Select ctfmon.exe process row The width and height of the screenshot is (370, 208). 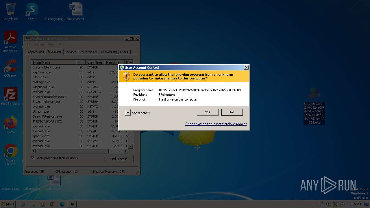(x=80, y=112)
